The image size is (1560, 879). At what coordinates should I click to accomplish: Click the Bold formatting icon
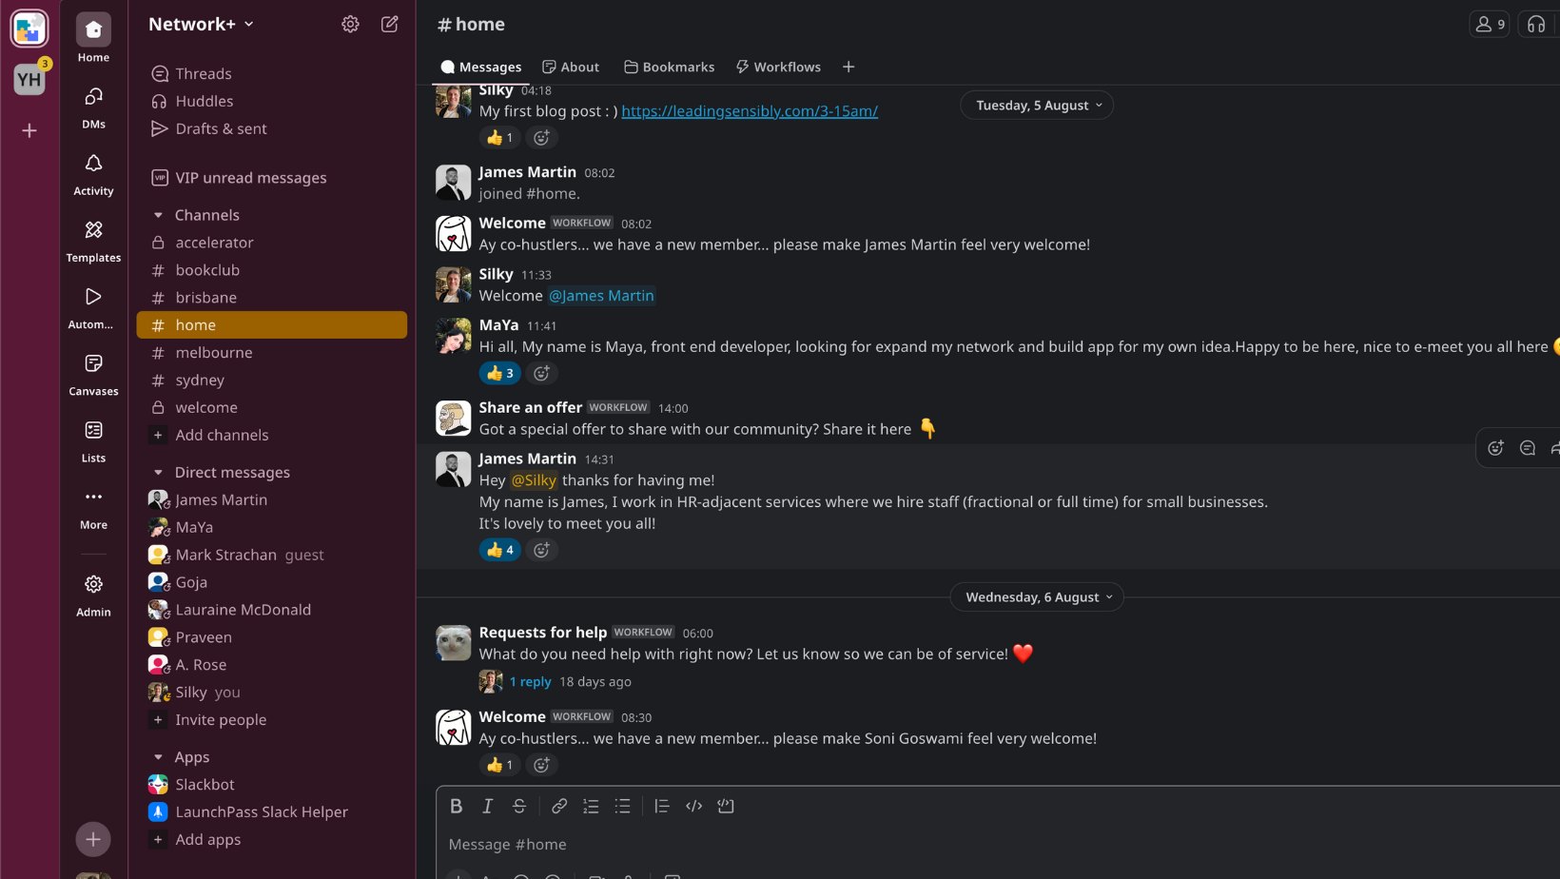pos(457,806)
